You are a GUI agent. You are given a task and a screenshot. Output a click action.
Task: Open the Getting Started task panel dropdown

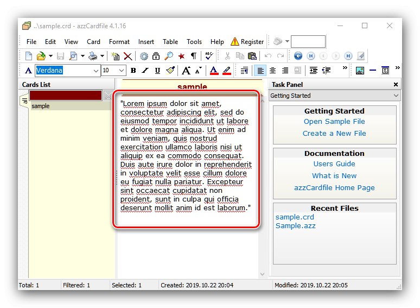[x=396, y=96]
